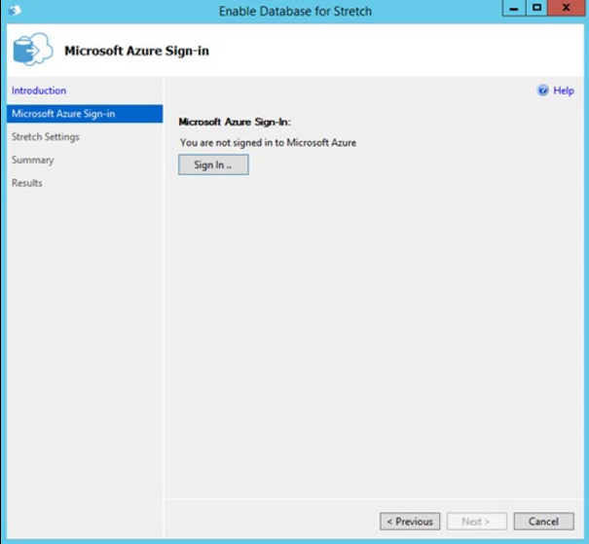Maximize the Enable Database for Stretch window
The image size is (589, 544).
(536, 8)
